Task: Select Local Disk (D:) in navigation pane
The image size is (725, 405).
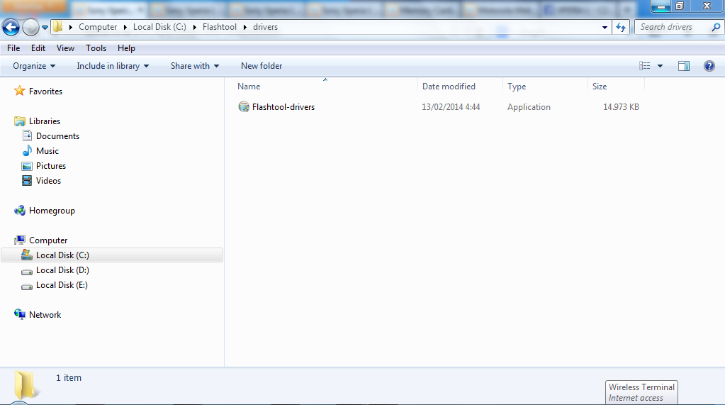Action: (62, 270)
